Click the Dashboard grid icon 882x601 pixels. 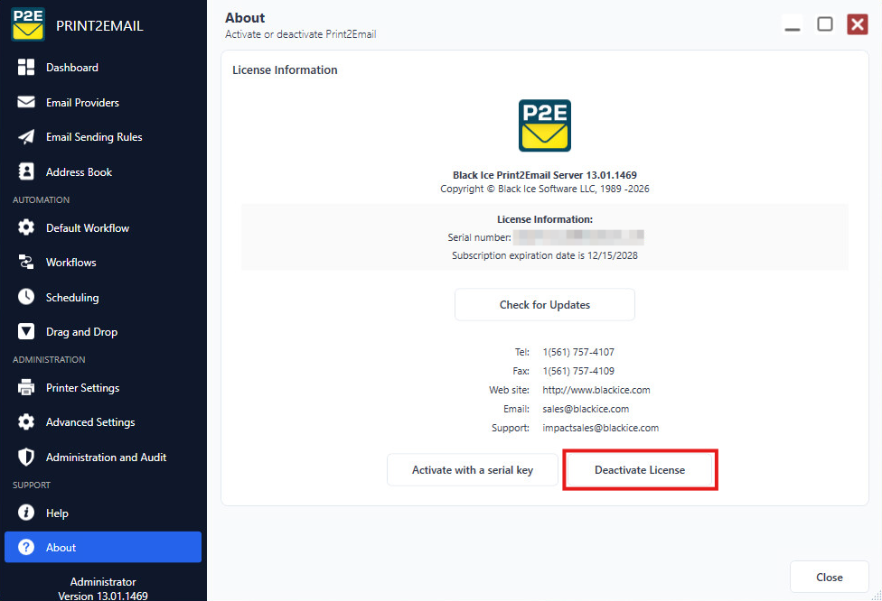[26, 68]
